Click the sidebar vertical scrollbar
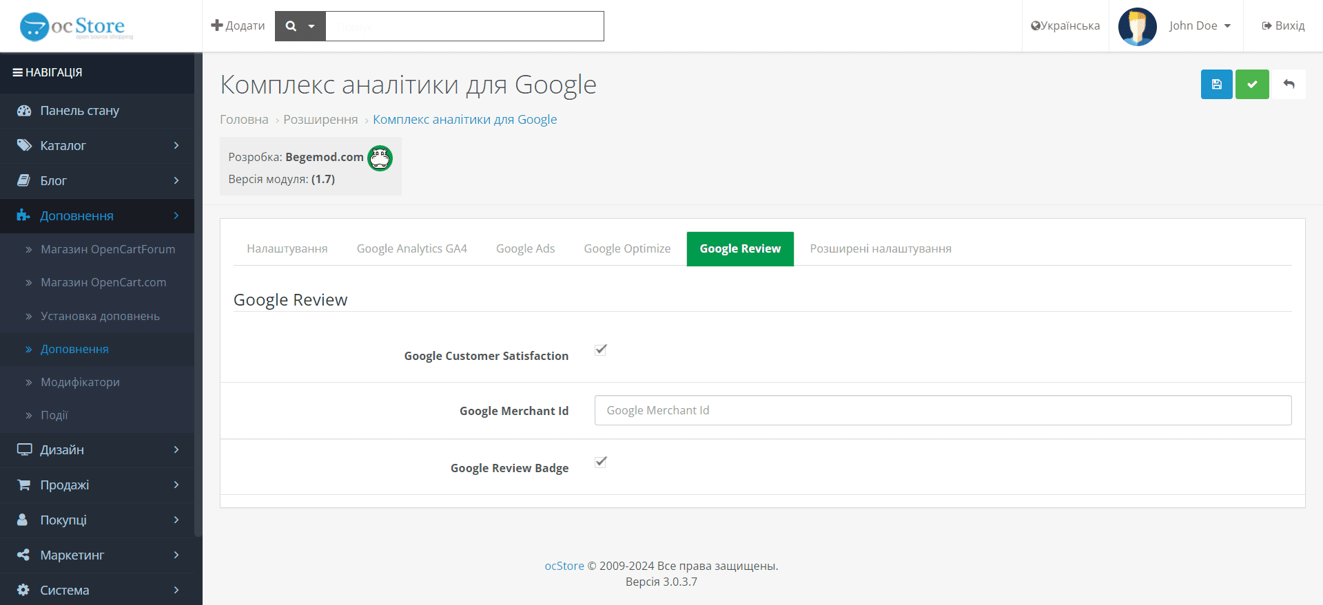1323x605 pixels. pos(198,296)
